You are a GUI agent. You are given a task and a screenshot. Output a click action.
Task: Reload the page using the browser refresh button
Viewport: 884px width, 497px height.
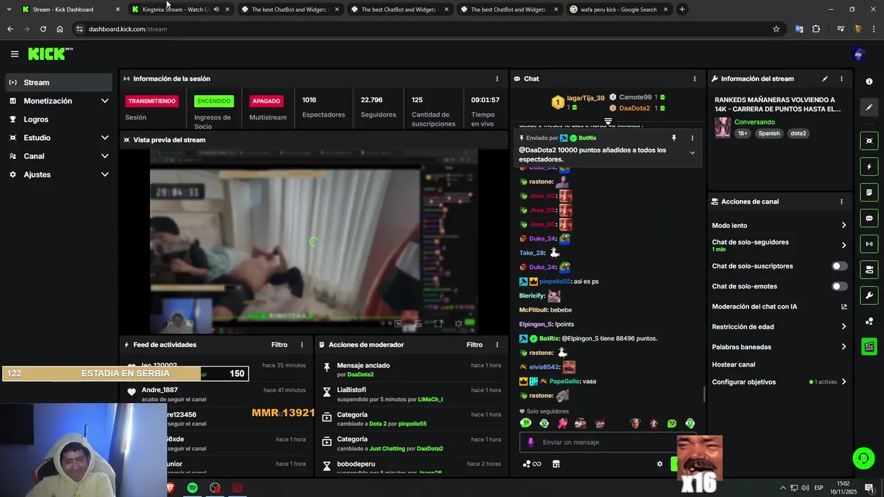(43, 29)
